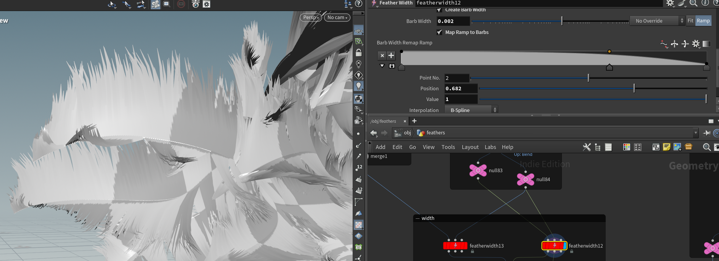The height and width of the screenshot is (261, 719).
Task: Click the Ramp button beside Fit
Action: point(703,21)
